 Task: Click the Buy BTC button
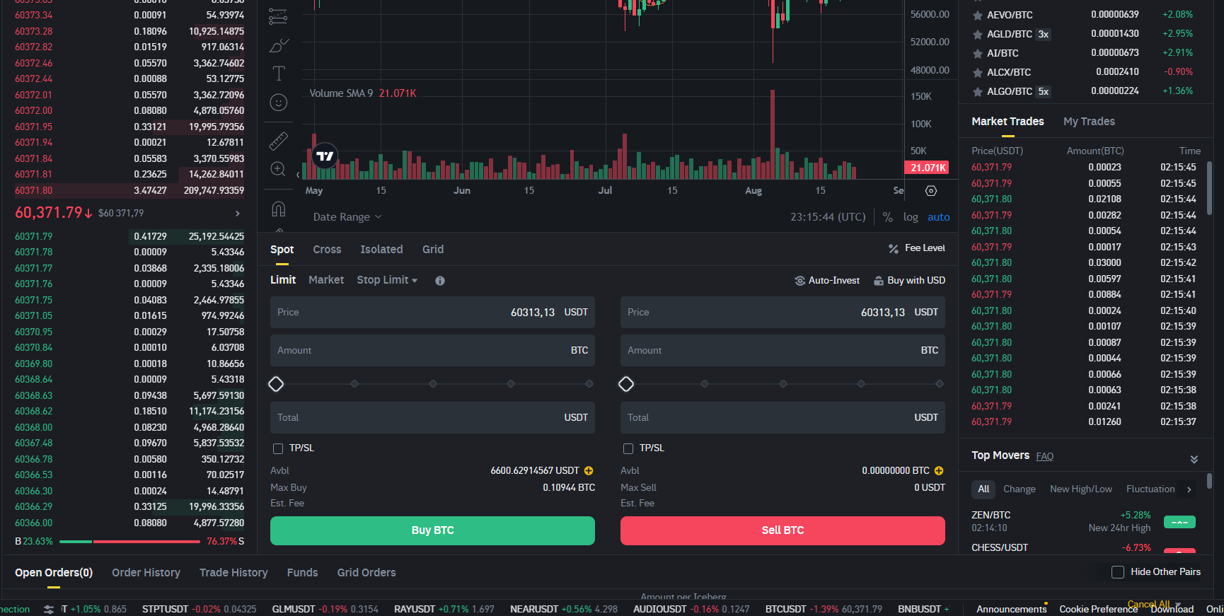(x=432, y=530)
